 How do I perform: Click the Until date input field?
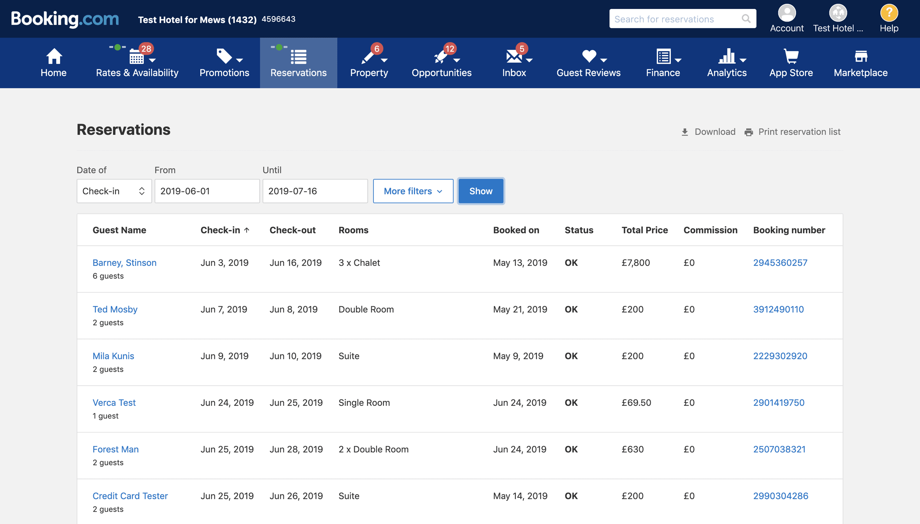click(315, 191)
